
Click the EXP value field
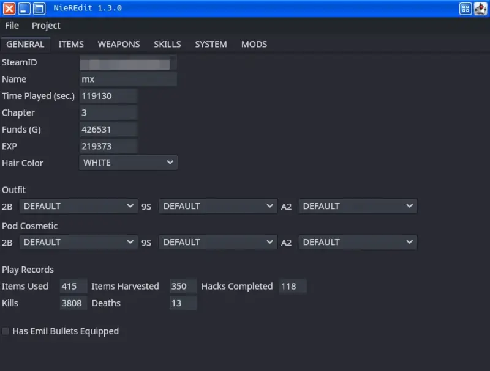click(108, 146)
